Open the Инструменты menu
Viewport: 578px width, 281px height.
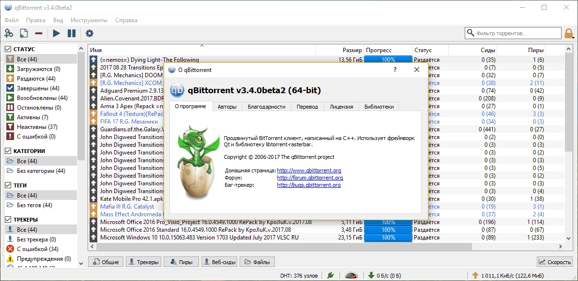click(89, 20)
